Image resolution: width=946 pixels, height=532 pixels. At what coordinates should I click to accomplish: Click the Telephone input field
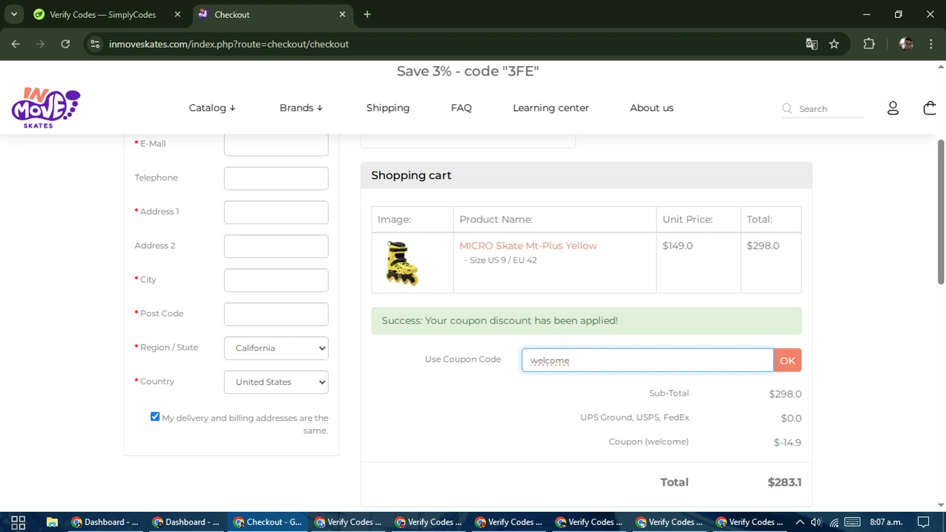[276, 179]
